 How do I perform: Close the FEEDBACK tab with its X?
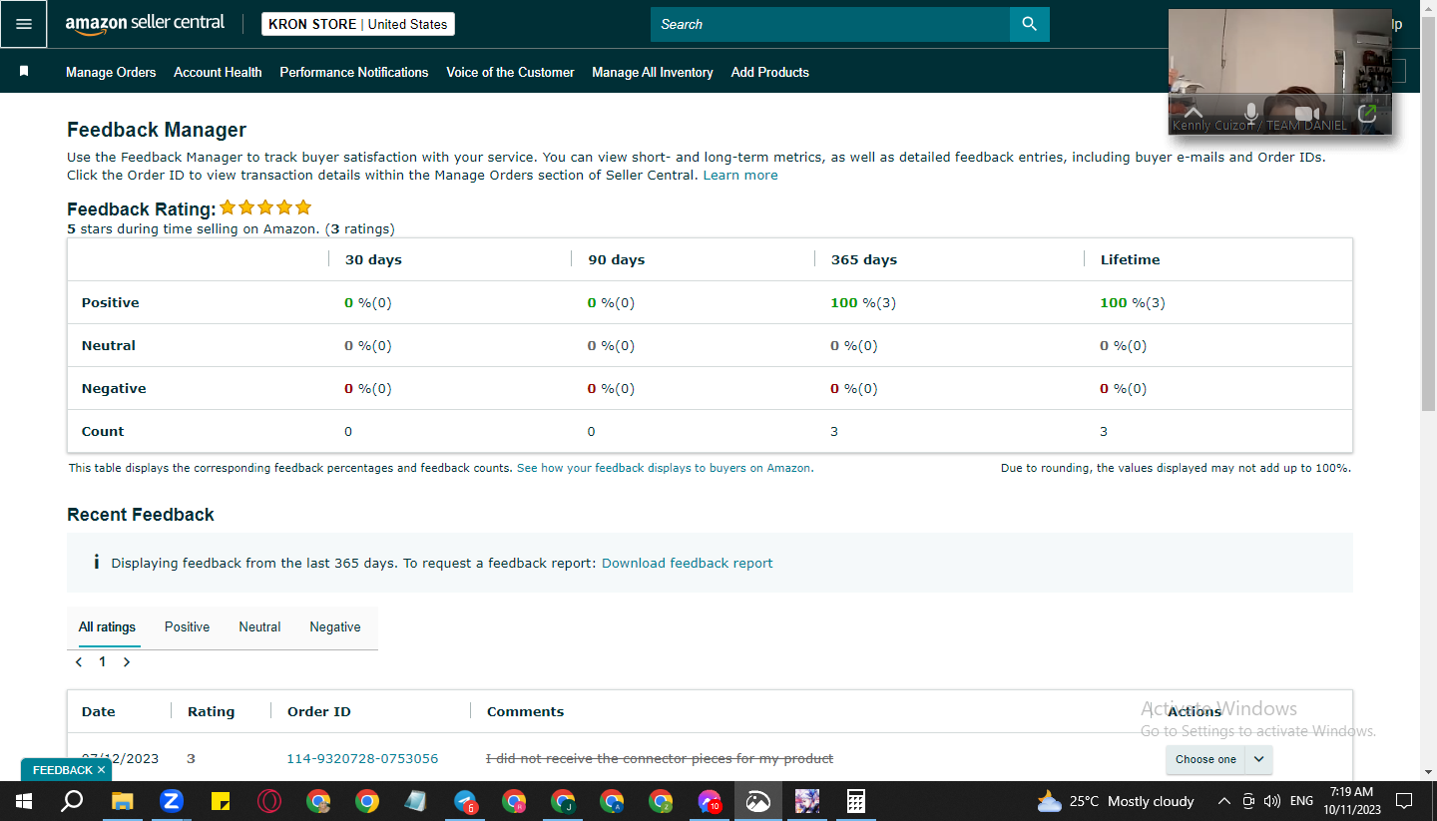[x=101, y=770]
